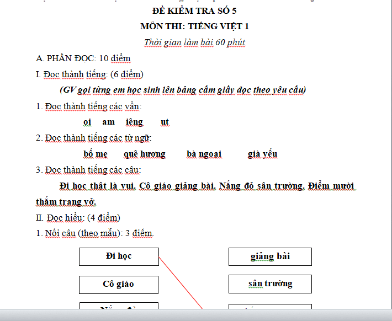This screenshot has width=392, height=321.
Task: Click the word "bố mẹ"
Action: [95, 154]
